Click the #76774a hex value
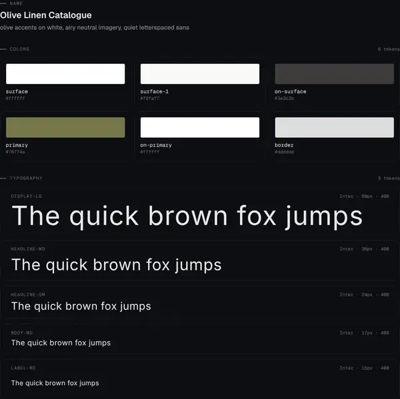 (15, 152)
